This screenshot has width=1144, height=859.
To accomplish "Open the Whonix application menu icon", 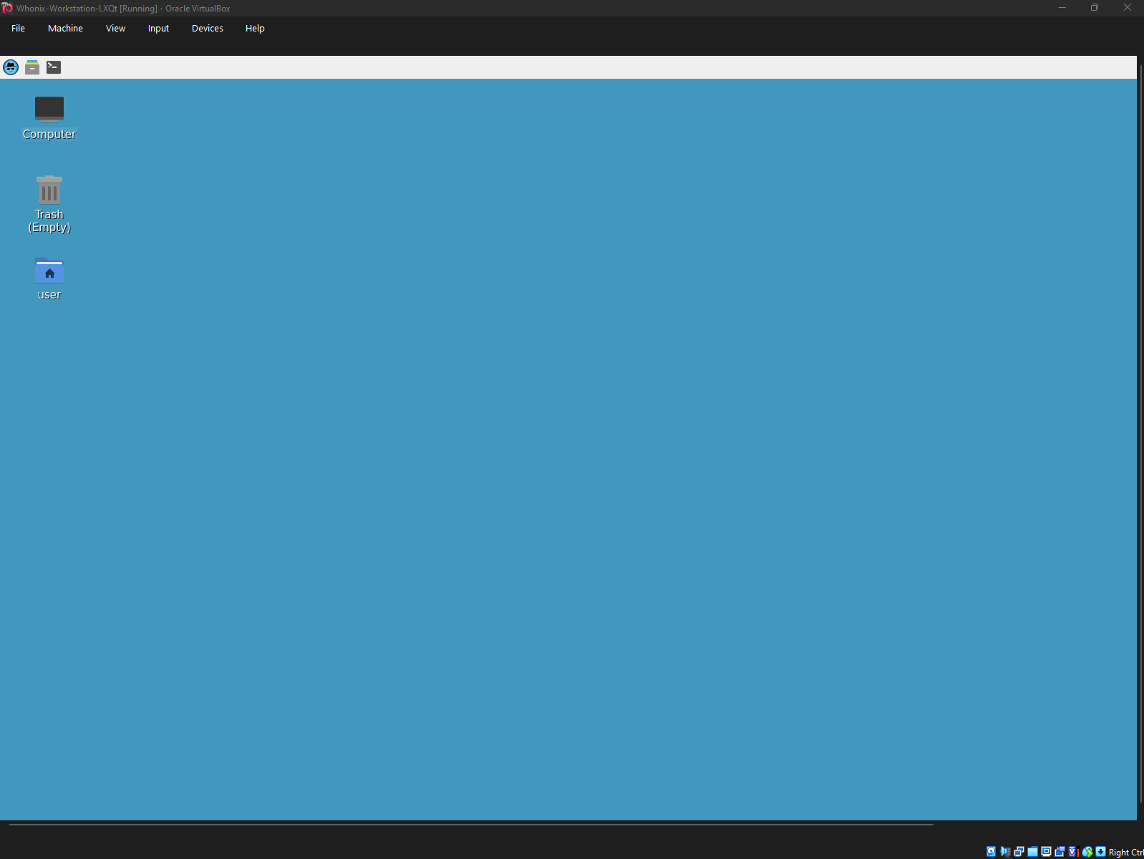I will pos(11,67).
